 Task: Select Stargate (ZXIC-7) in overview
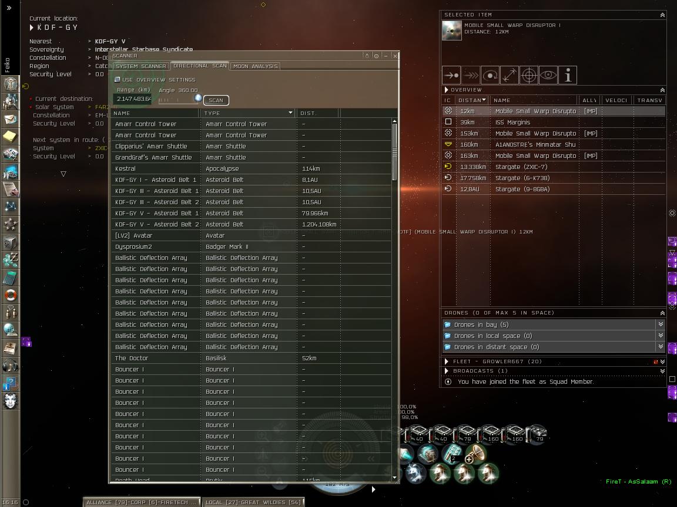click(x=554, y=167)
